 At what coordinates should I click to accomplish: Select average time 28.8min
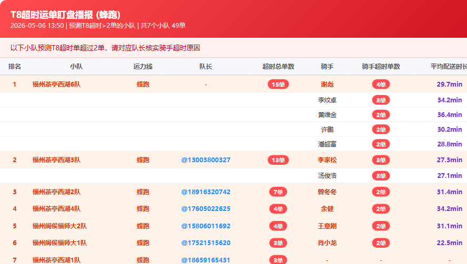click(x=450, y=144)
